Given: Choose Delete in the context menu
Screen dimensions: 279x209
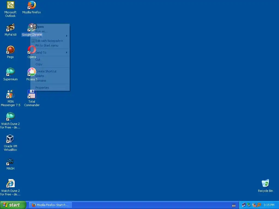Looking at the screenshot, I should (50, 76).
